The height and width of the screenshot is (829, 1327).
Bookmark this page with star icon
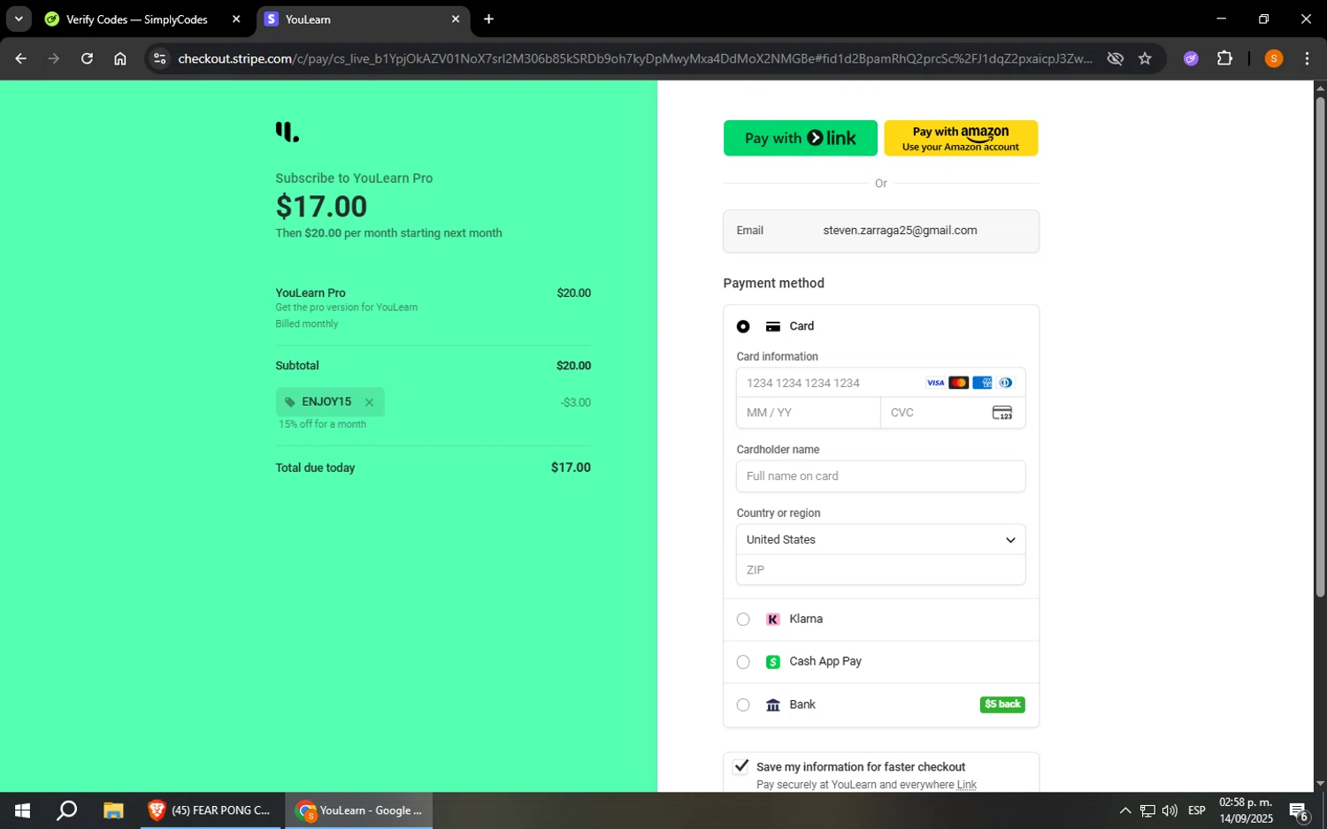(x=1145, y=58)
